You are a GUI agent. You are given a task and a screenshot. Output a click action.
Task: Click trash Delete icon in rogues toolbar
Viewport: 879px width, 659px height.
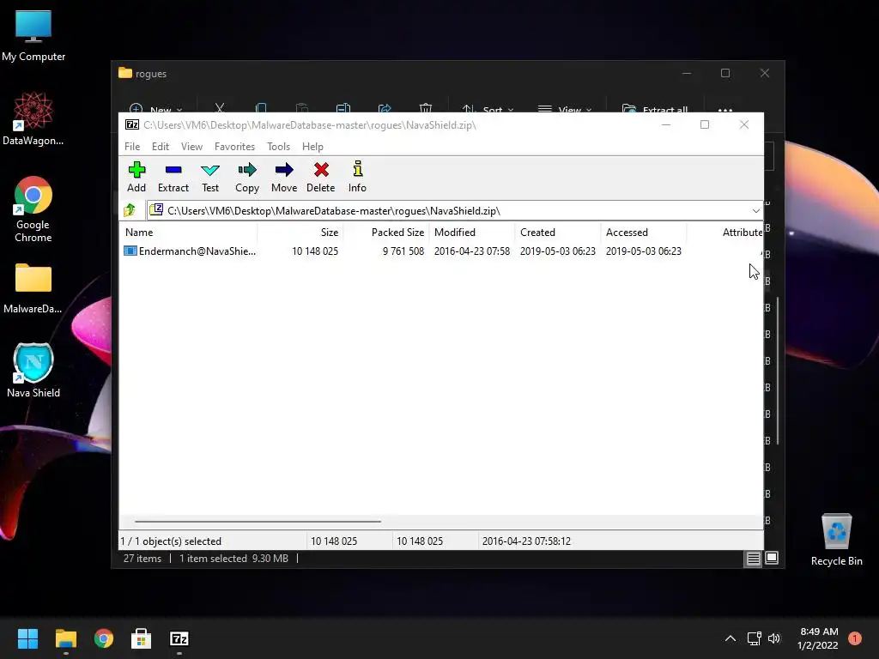point(426,108)
